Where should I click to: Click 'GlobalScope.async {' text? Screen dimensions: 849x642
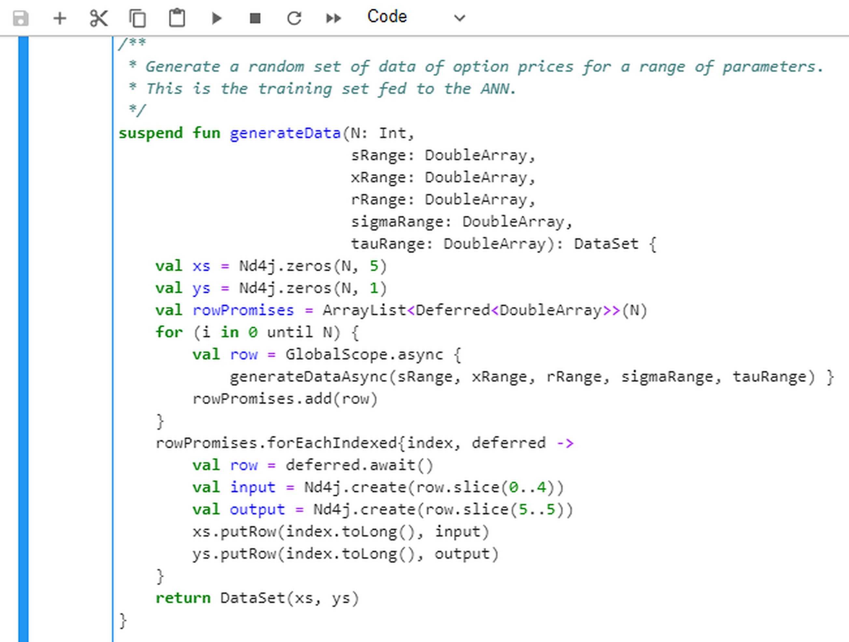[373, 355]
